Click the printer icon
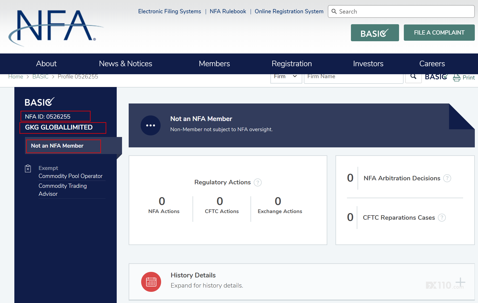This screenshot has height=303, width=478. 457,78
